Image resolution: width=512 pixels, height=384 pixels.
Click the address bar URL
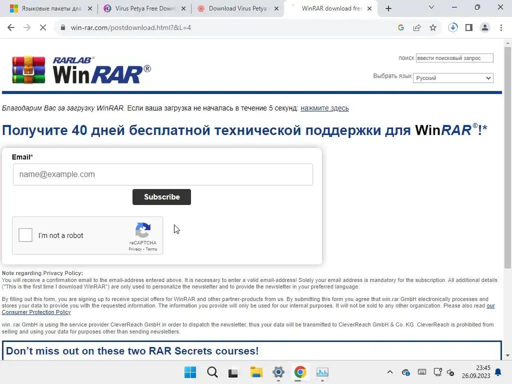(x=130, y=28)
